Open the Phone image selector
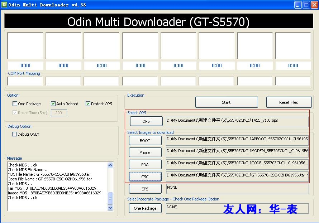This screenshot has width=319, height=223. pos(145,152)
